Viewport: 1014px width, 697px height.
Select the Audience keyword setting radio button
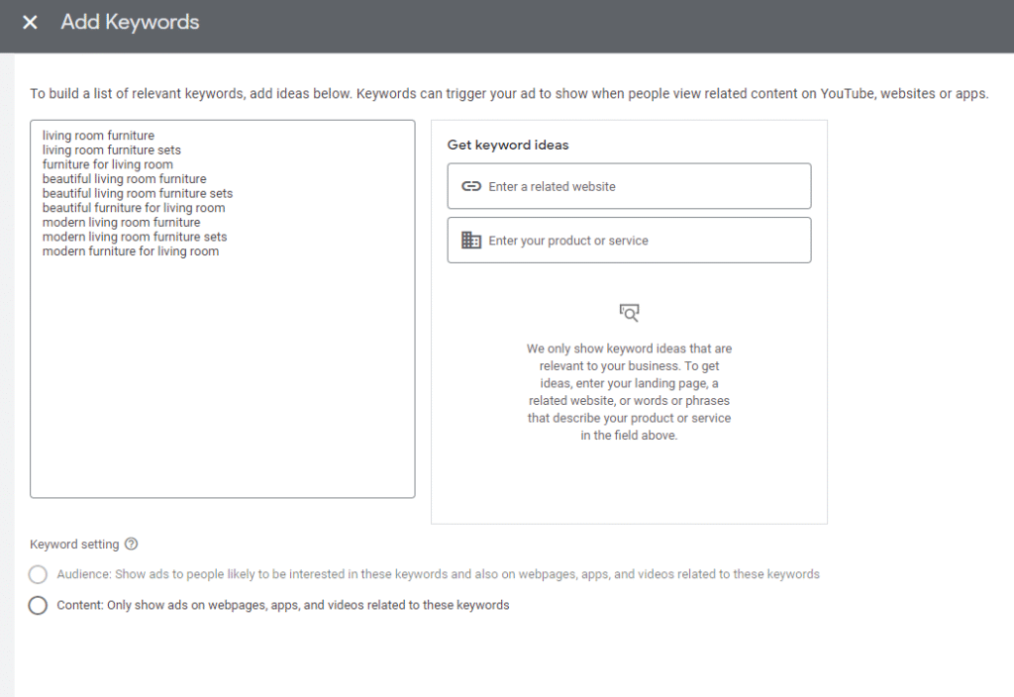[x=38, y=574]
